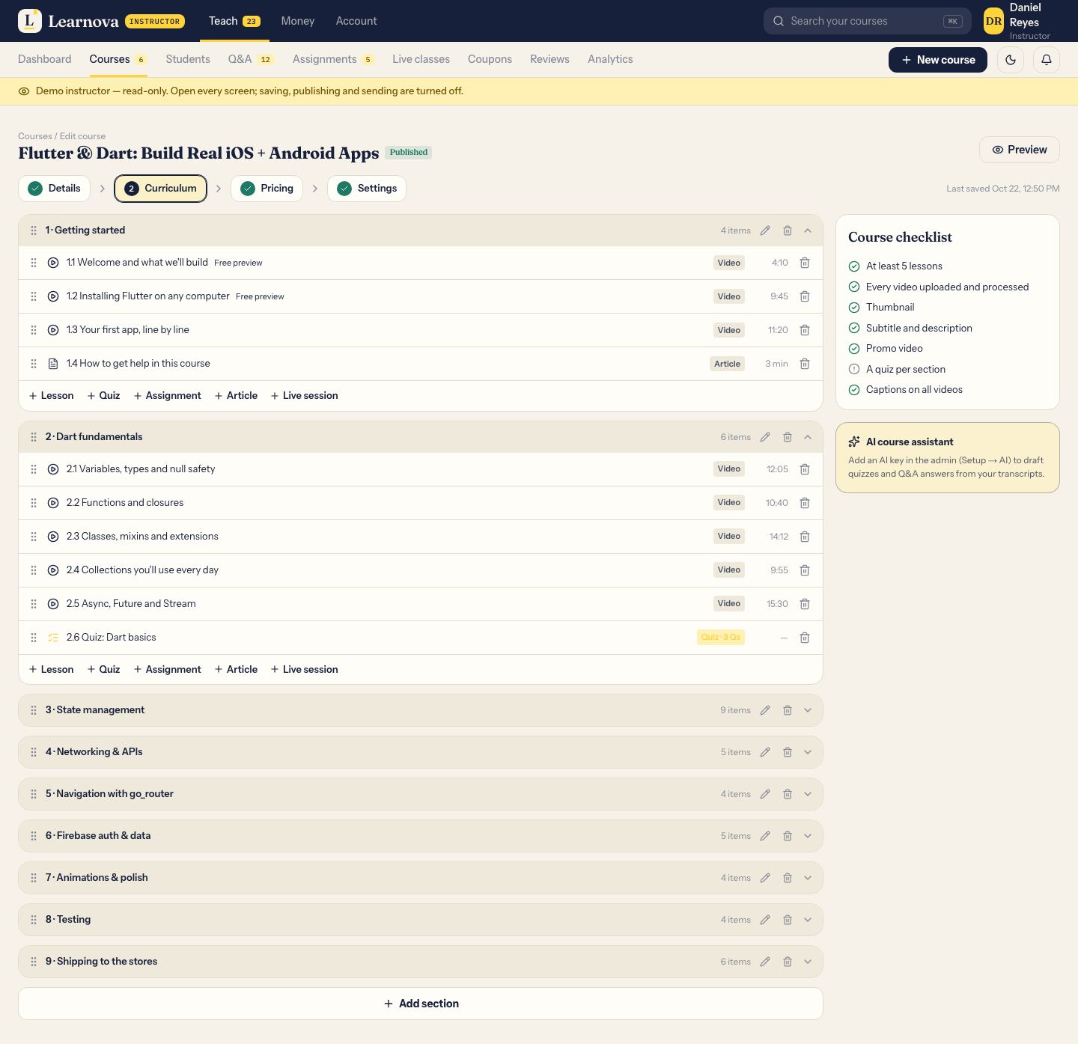
Task: Expand the Animations & polish section
Action: (x=808, y=878)
